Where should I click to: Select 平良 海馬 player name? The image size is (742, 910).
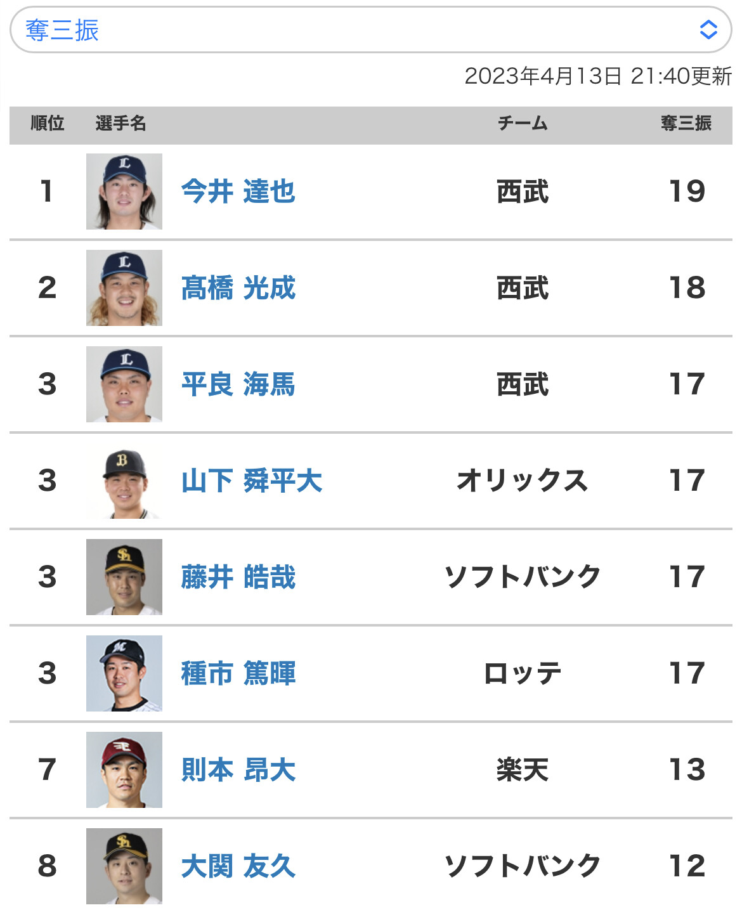pyautogui.click(x=238, y=384)
